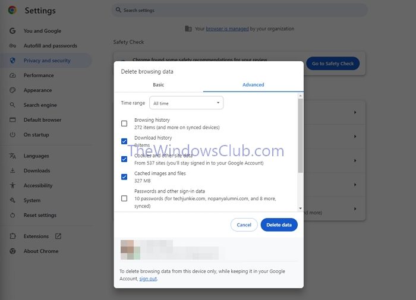The width and height of the screenshot is (416, 300).
Task: Open the 'browser is managed' link
Action: point(227,29)
